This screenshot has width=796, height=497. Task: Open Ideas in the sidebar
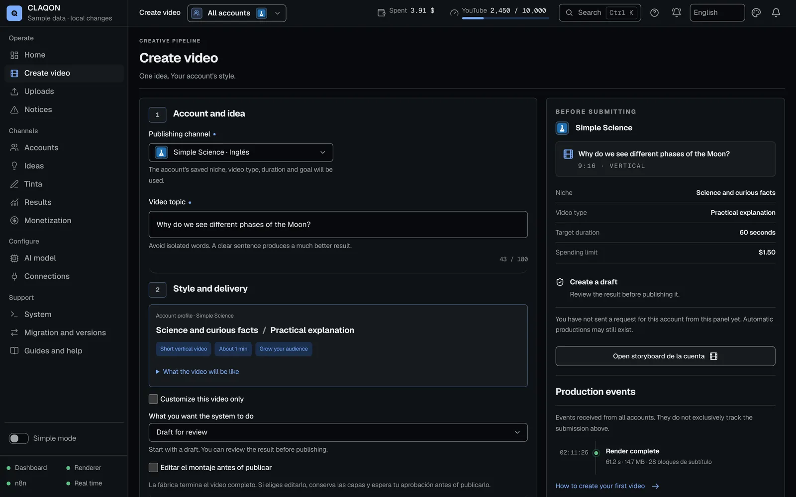[x=64, y=166]
